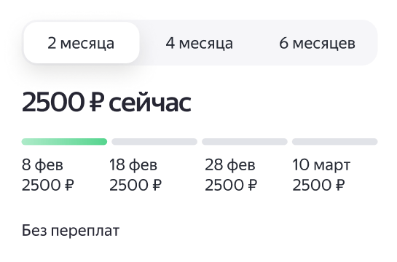Click the 2500 ₽ amount under 18 фев
397x262 pixels.
click(x=135, y=185)
